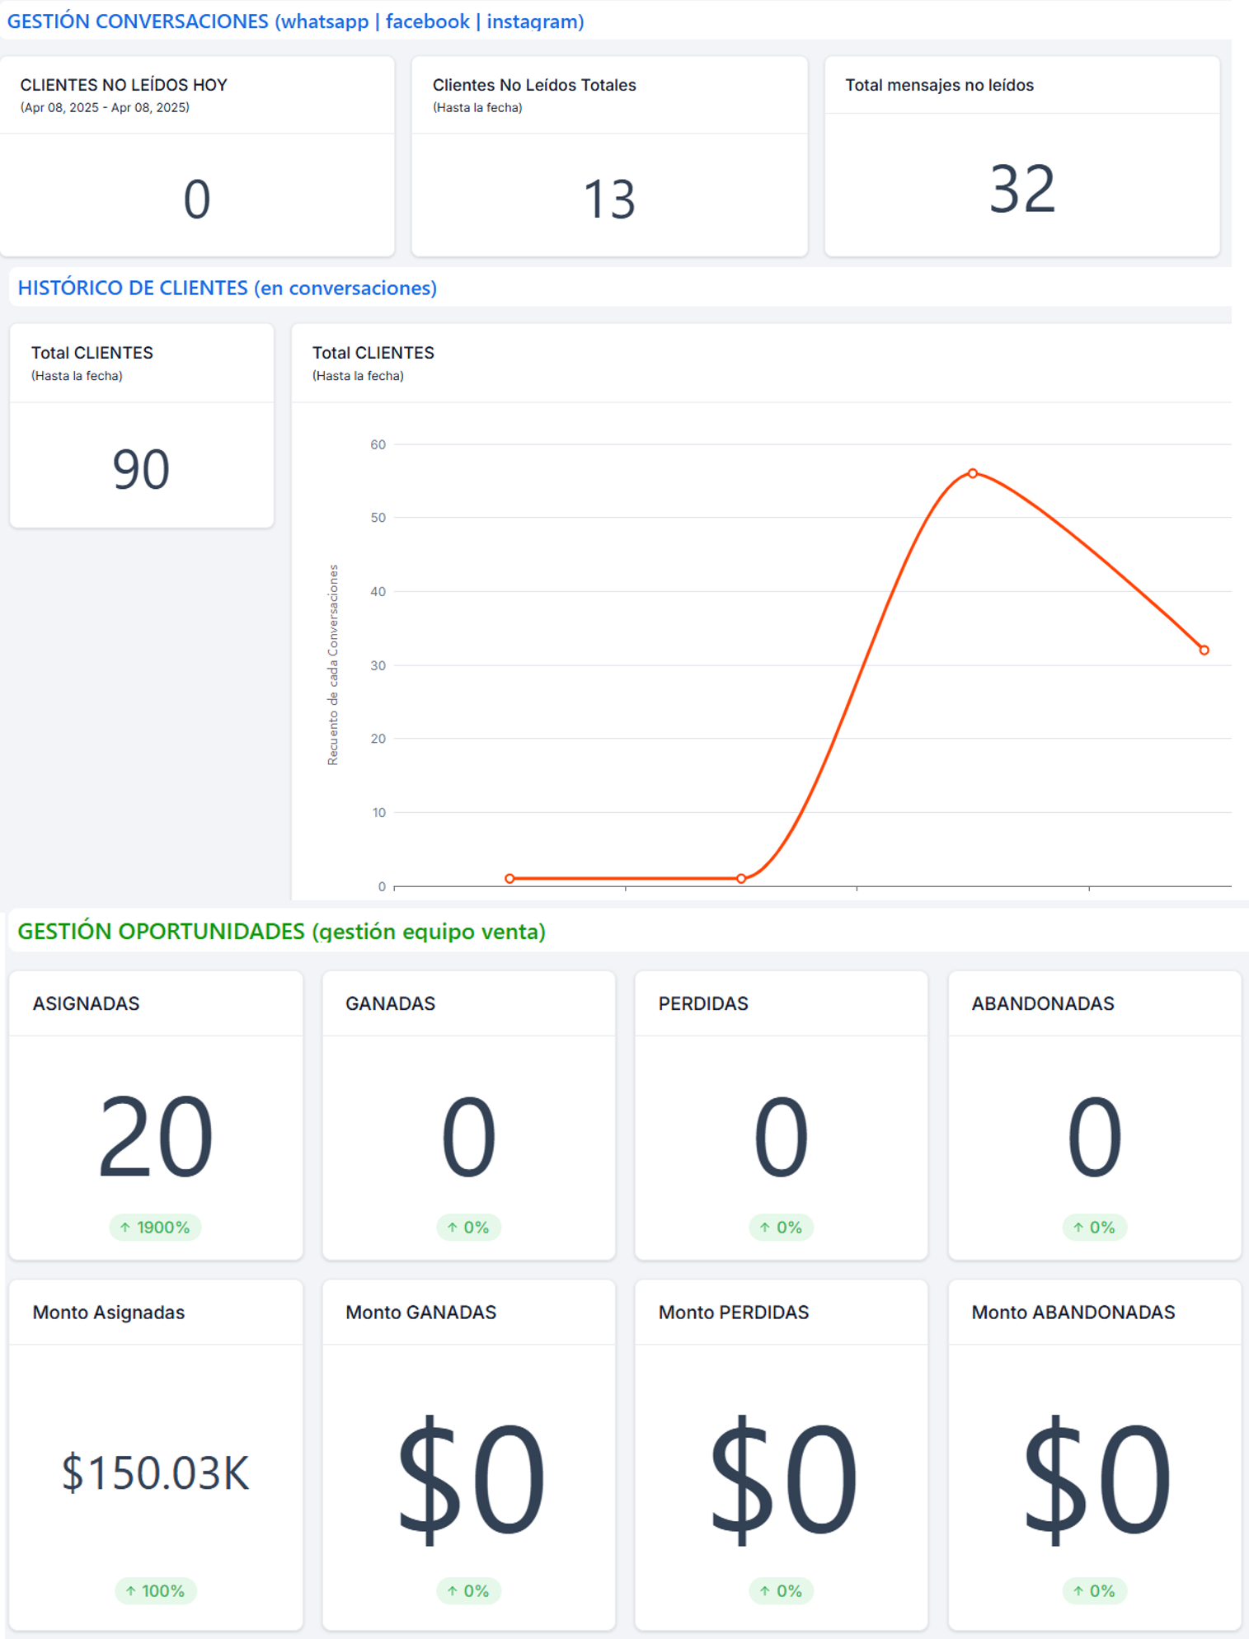Click the 0% arrow badge in Monto PERDIDAS
This screenshot has width=1249, height=1639.
781,1590
